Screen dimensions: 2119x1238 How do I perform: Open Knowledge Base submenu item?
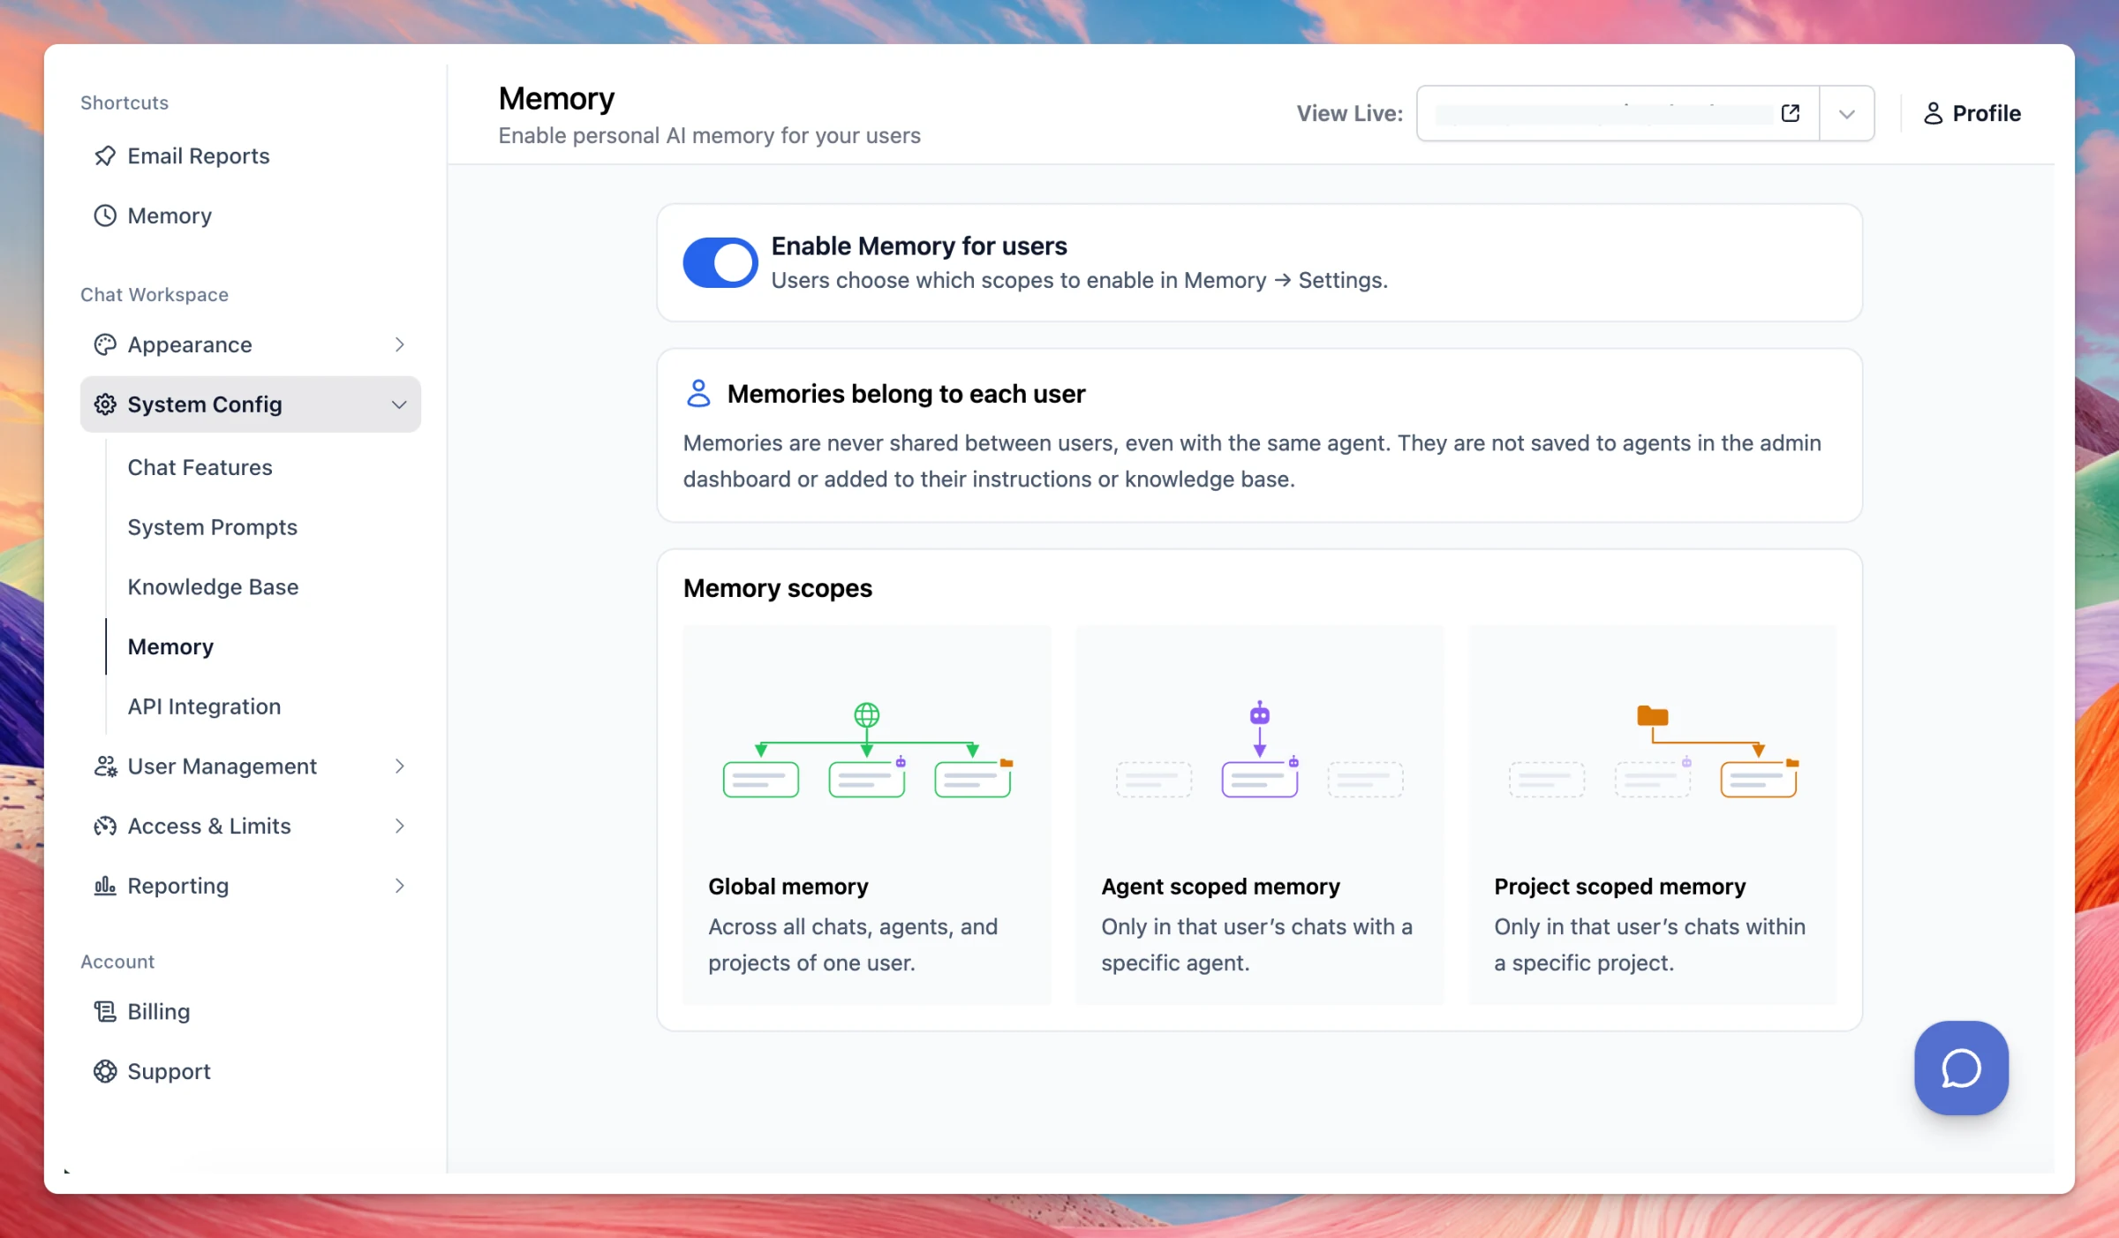tap(214, 587)
